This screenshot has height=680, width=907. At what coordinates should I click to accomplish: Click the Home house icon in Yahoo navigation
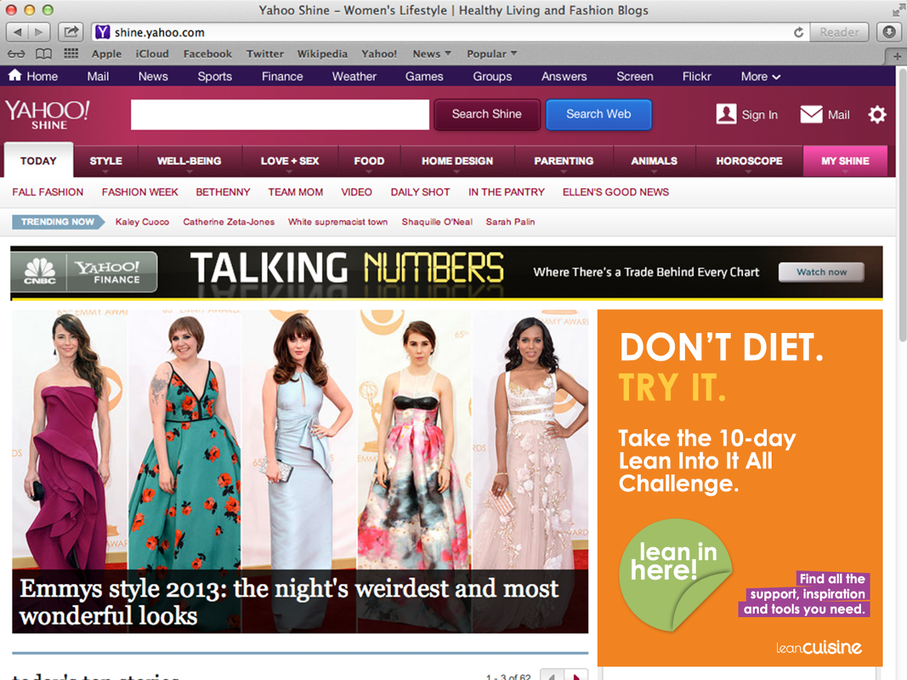click(x=15, y=76)
